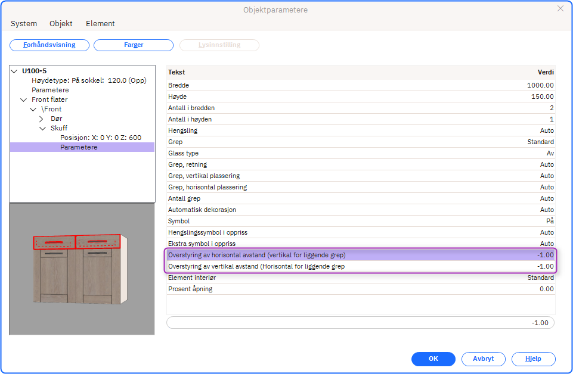Open the System menu
573x374 pixels.
(x=24, y=23)
